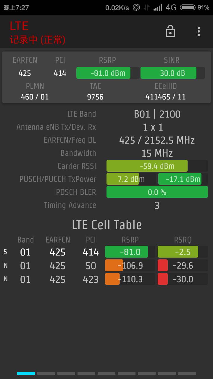
Task: Jump to the last page indicator
Action: tap(187, 373)
